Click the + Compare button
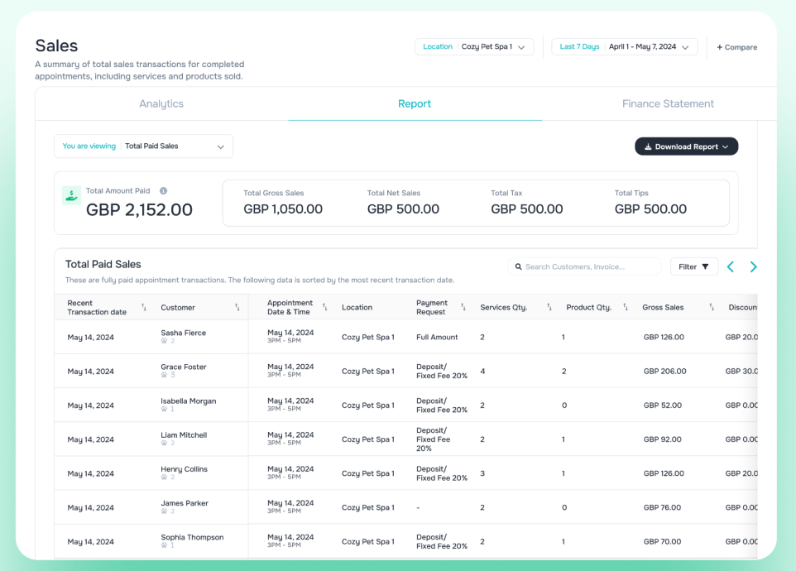 click(736, 47)
